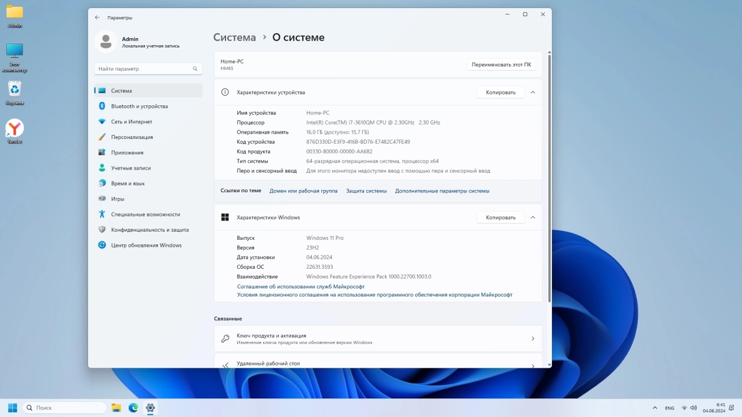This screenshot has width=742, height=417.
Task: Click the Admin user avatar icon
Action: click(x=106, y=42)
